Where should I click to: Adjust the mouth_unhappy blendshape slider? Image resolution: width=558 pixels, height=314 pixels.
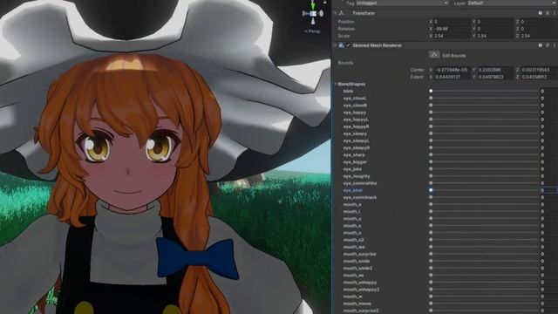(x=484, y=283)
